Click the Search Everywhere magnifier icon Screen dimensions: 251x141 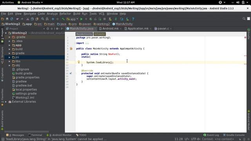(244, 19)
